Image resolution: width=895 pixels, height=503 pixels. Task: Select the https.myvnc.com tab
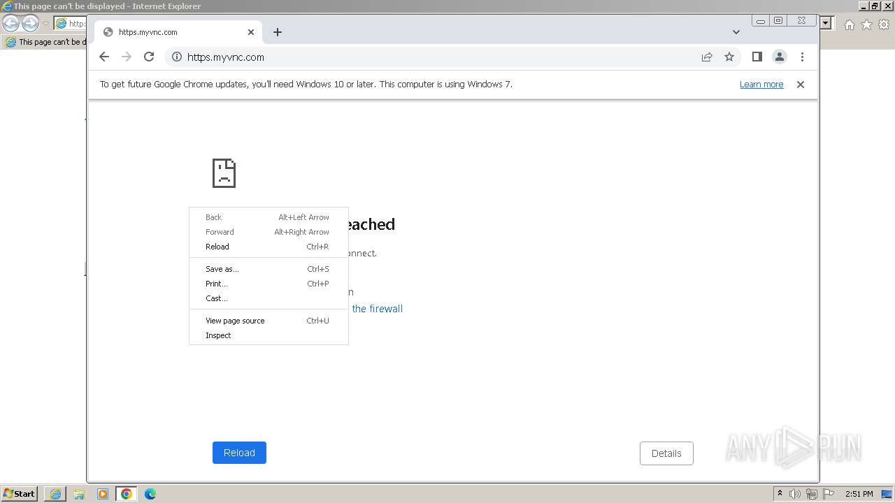[179, 32]
